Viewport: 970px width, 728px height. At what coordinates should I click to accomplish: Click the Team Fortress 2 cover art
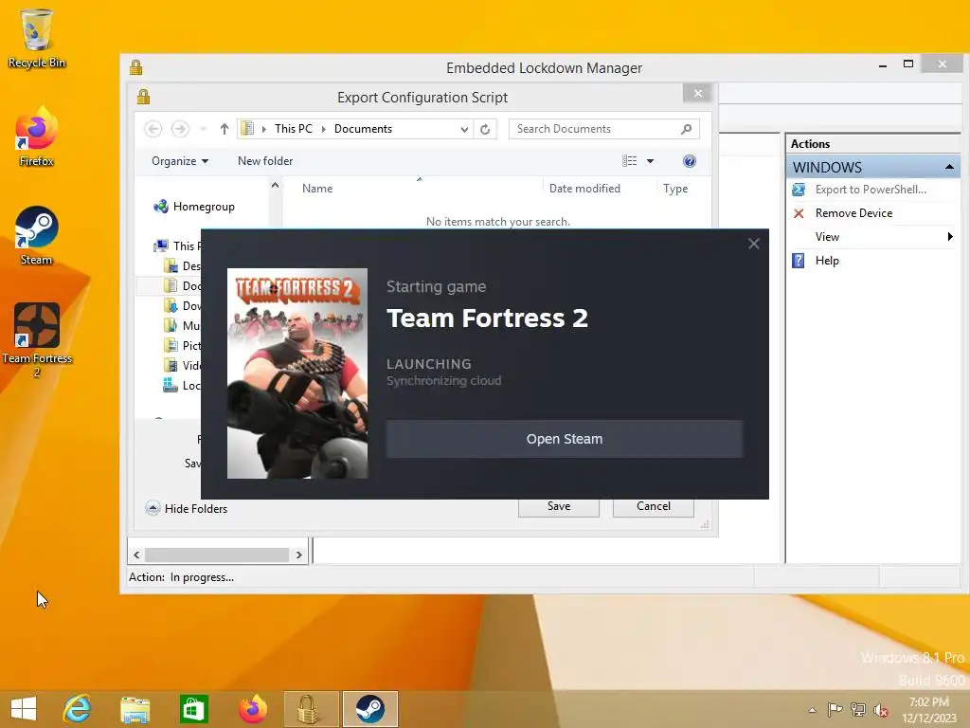click(x=297, y=373)
